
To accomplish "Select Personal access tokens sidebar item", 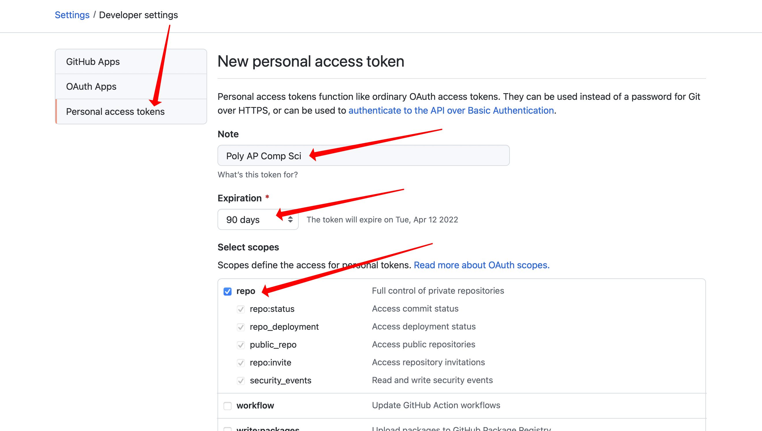I will tap(115, 112).
